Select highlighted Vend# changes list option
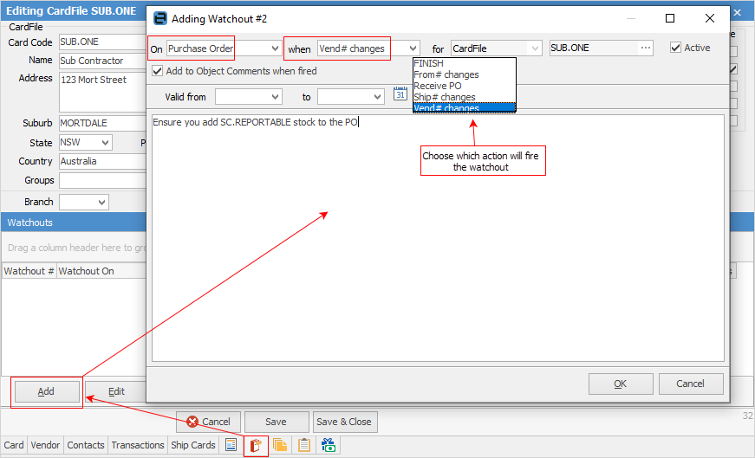The image size is (755, 458). (464, 107)
